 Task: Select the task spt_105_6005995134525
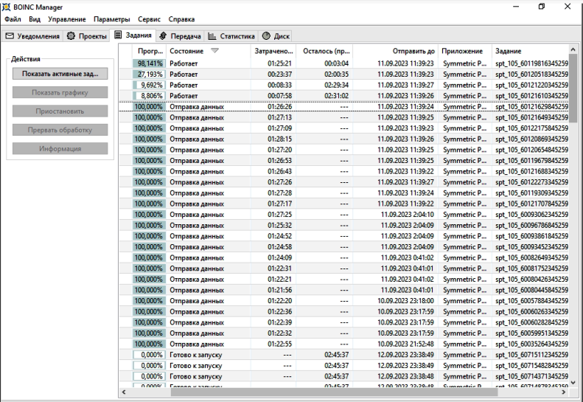tap(343, 333)
